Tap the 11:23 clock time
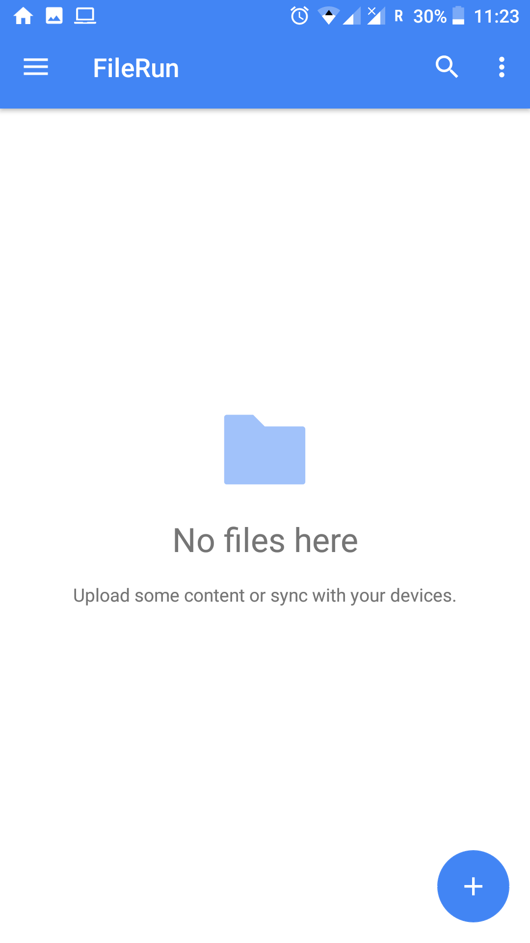 click(497, 17)
